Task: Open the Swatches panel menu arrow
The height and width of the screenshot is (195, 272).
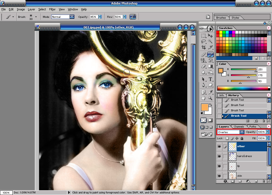Action: coord(269,28)
